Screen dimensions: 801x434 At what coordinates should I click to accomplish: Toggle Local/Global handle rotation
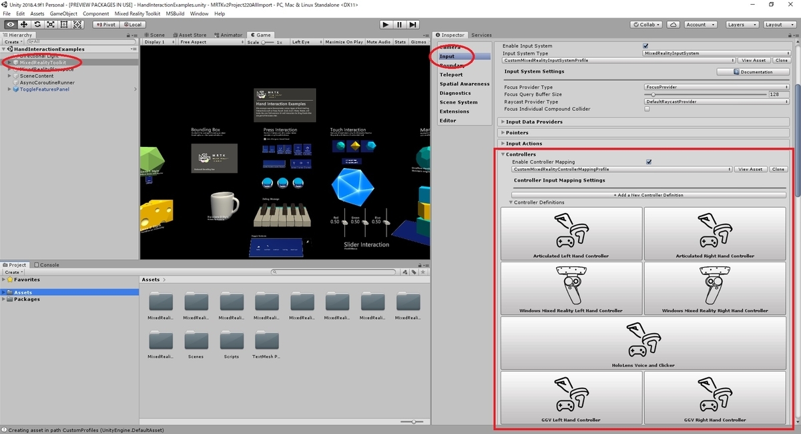tap(132, 25)
